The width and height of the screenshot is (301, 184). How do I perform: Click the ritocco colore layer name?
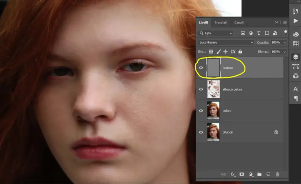click(x=233, y=89)
